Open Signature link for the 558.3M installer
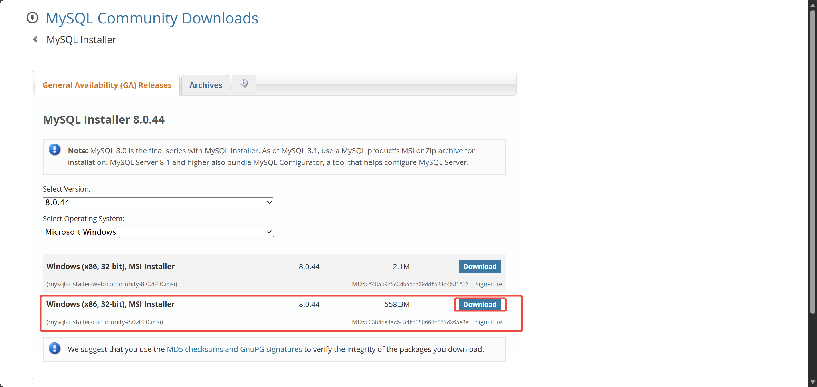 click(x=488, y=322)
